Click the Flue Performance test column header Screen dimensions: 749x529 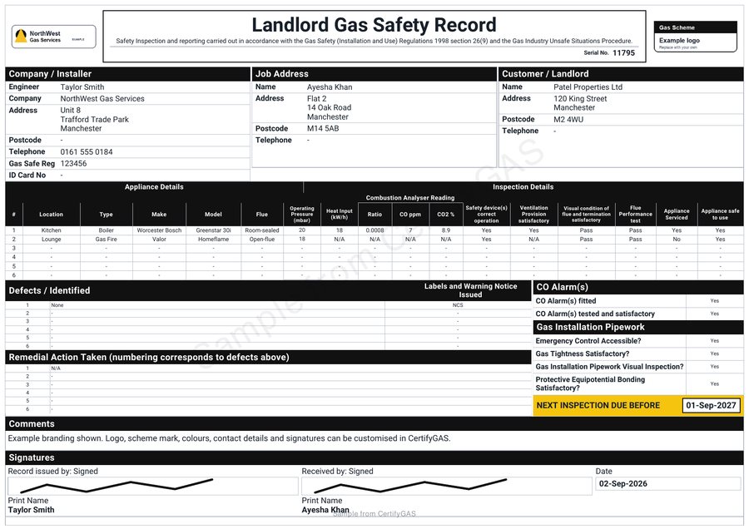point(635,215)
